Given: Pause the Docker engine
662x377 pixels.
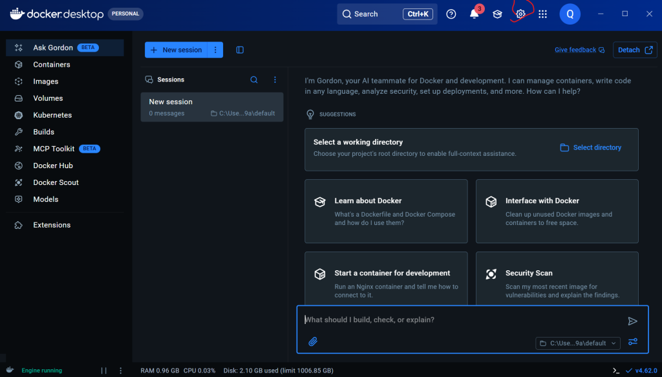Looking at the screenshot, I should pyautogui.click(x=104, y=371).
